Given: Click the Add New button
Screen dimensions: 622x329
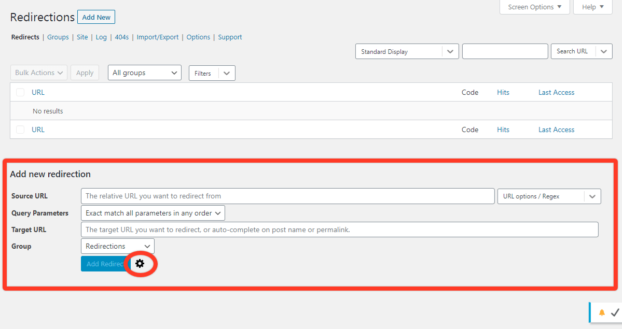Looking at the screenshot, I should 96,17.
